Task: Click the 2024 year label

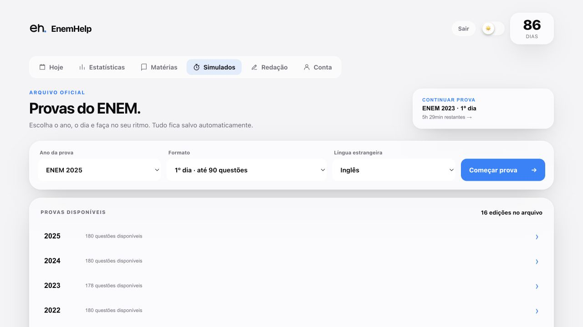Action: click(52, 261)
